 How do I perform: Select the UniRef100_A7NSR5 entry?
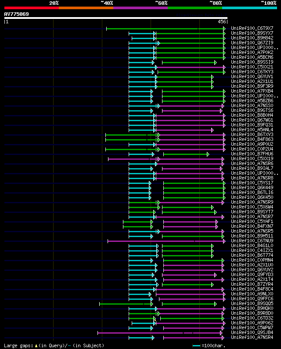click(x=252, y=231)
